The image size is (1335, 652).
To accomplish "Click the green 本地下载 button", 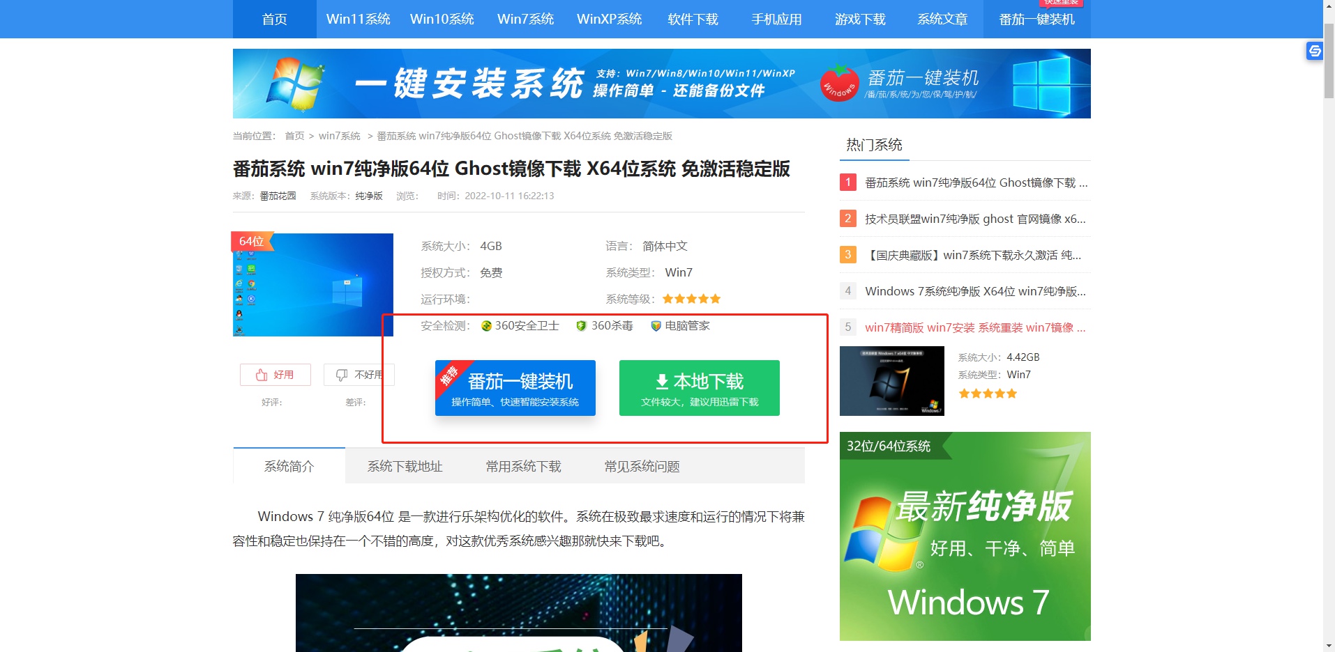I will click(x=700, y=388).
